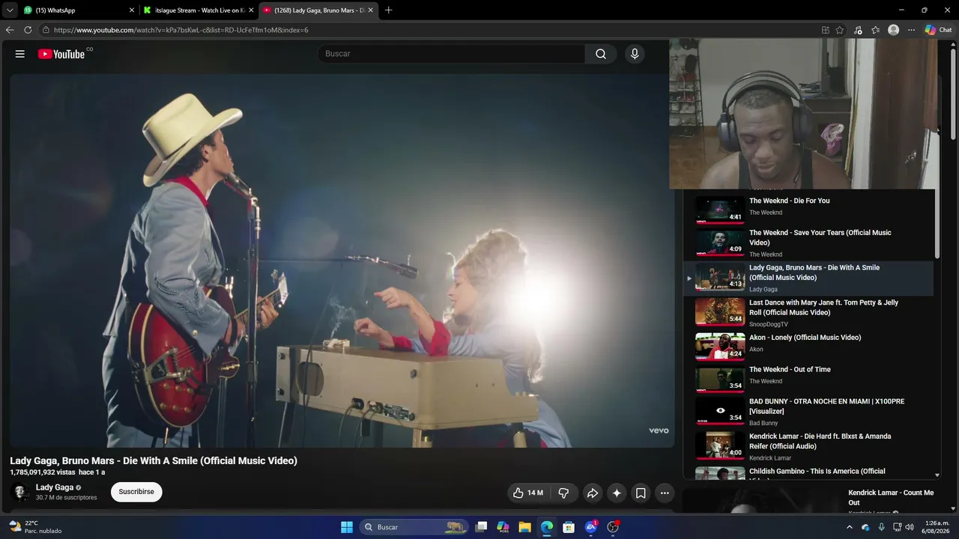Open the browser media control music icon
This screenshot has width=959, height=539.
click(858, 30)
